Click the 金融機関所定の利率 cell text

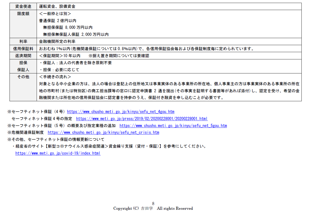pyautogui.click(x=57, y=42)
